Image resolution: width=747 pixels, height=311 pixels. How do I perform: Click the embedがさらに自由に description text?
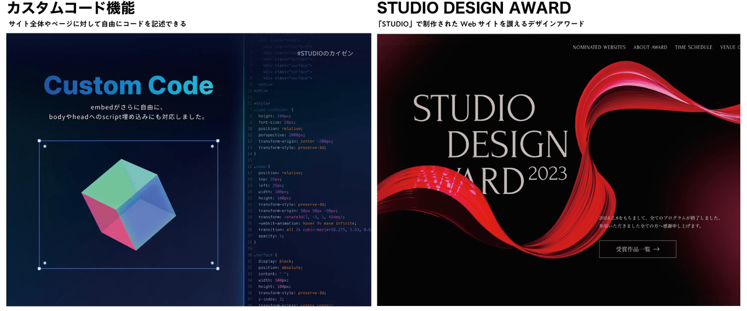pos(129,111)
